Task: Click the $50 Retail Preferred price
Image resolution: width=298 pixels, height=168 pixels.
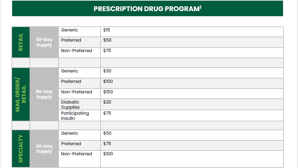Action: pyautogui.click(x=107, y=40)
